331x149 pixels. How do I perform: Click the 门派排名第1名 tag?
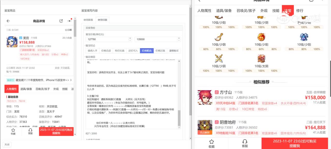28,50
